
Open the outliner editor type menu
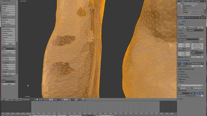coord(180,1)
